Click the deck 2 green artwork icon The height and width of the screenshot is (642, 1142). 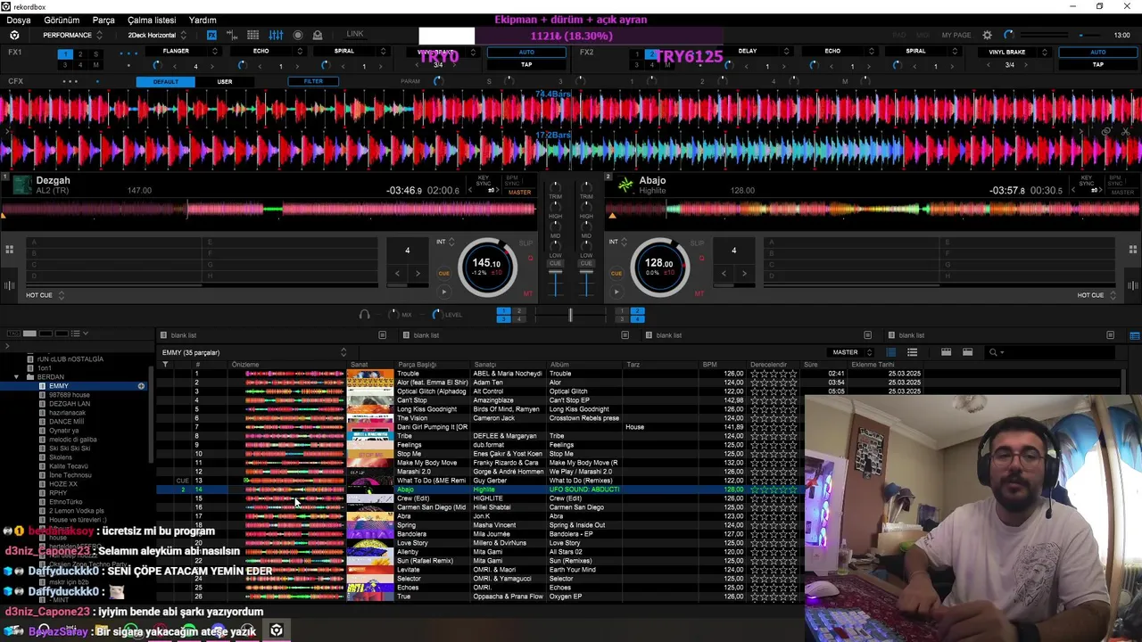[625, 185]
